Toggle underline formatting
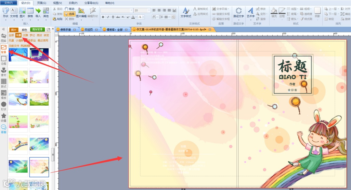This screenshot has height=190, width=351. [x=113, y=17]
